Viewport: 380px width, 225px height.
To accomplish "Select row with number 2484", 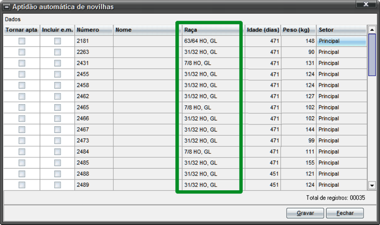I will coord(185,152).
